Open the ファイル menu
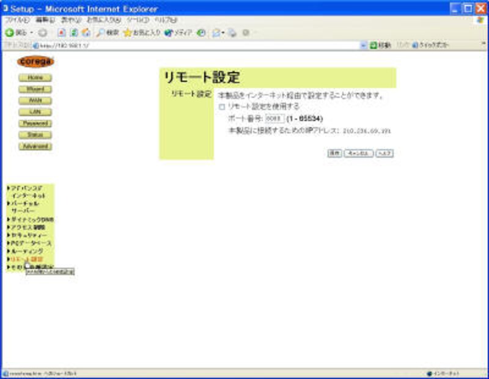 click(x=13, y=20)
